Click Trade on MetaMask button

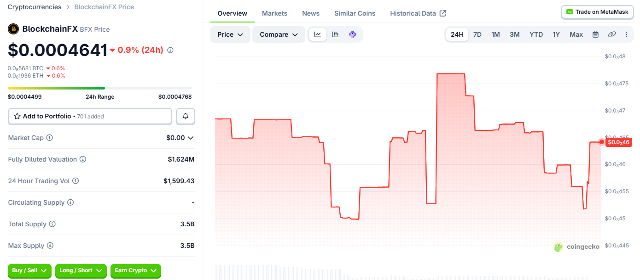[597, 12]
